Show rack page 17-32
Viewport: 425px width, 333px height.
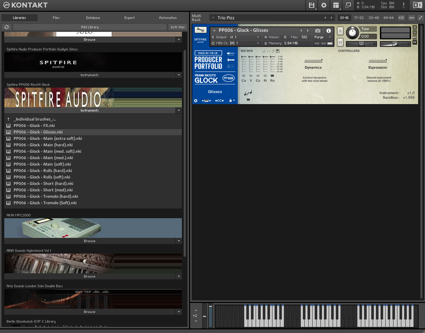359,18
